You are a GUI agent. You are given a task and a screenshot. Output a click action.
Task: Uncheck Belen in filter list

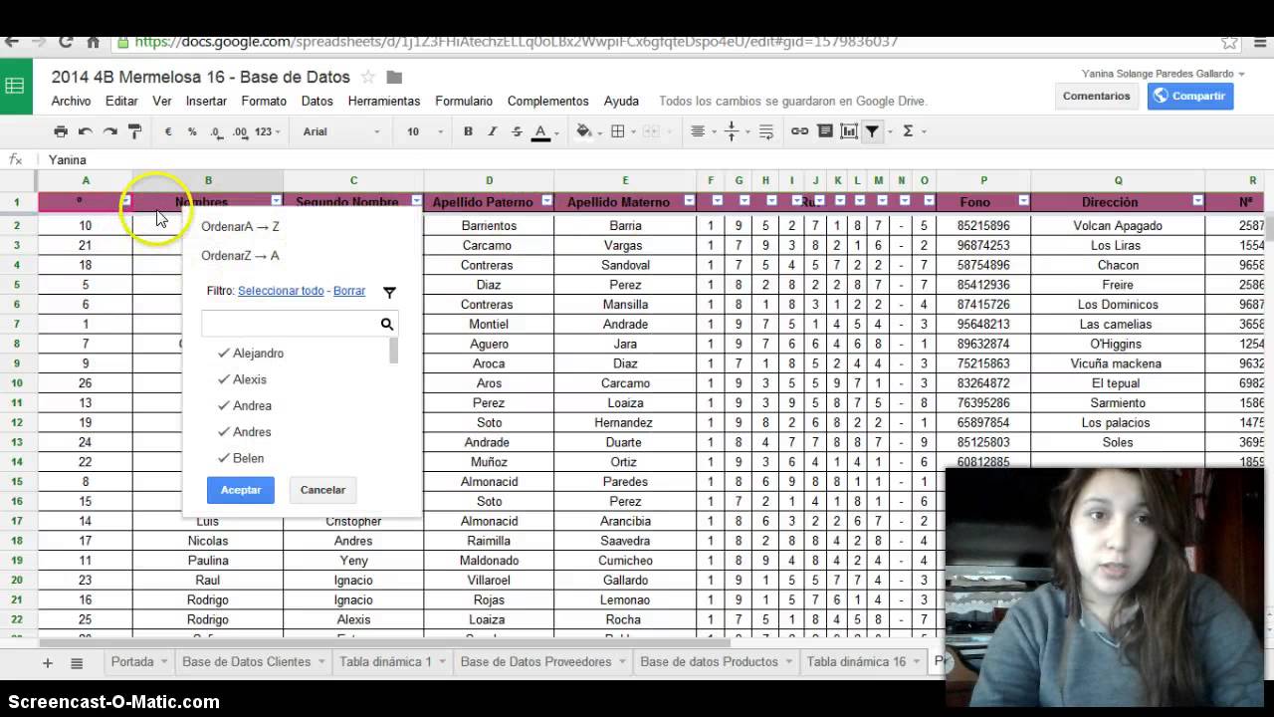242,458
